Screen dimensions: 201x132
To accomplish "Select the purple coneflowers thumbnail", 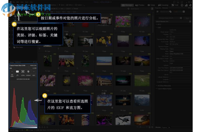I will (x=123, y=21).
